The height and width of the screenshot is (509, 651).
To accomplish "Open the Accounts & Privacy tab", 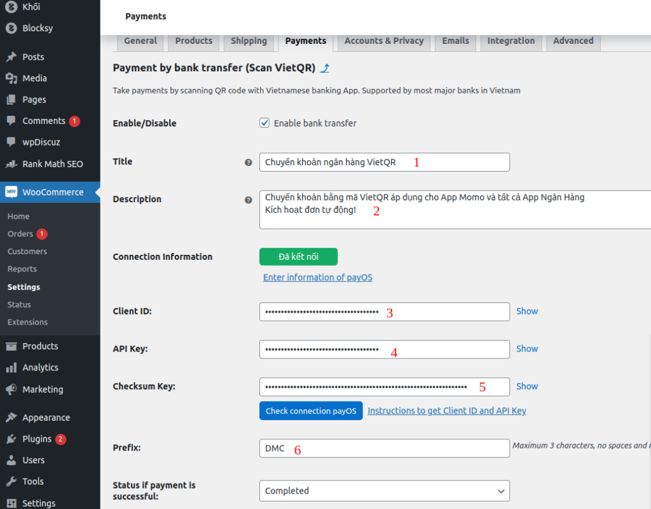I will pos(383,41).
